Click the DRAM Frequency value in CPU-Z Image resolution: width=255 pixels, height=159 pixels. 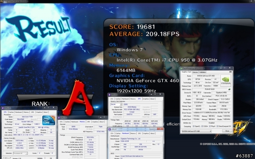(90, 137)
